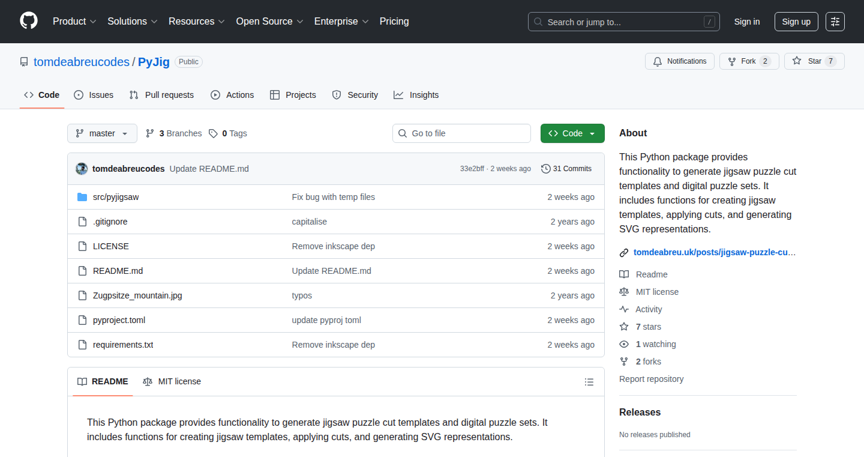The width and height of the screenshot is (864, 457).
Task: Switch to the Actions tab
Action: pyautogui.click(x=232, y=95)
